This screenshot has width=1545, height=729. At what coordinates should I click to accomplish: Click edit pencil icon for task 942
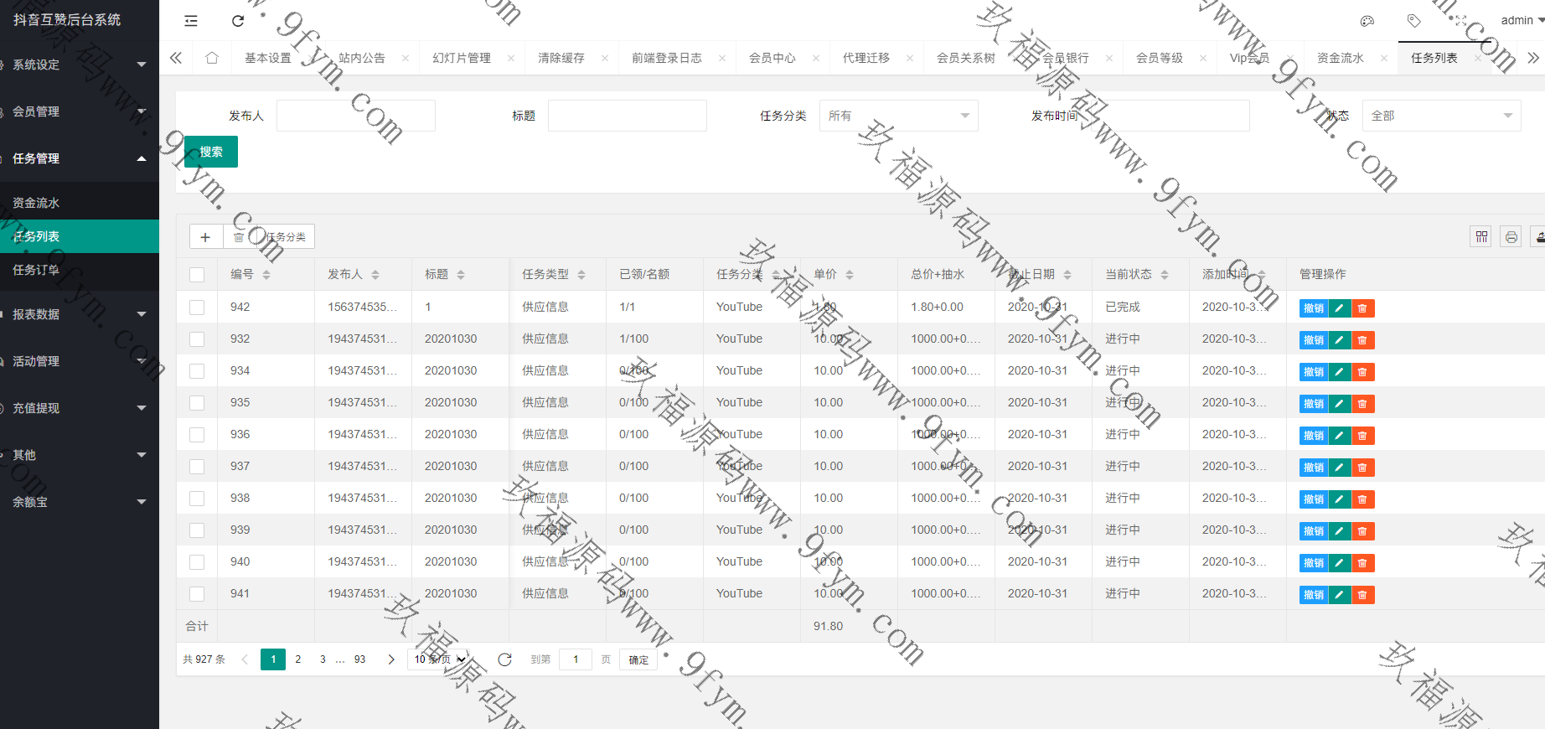(1339, 308)
